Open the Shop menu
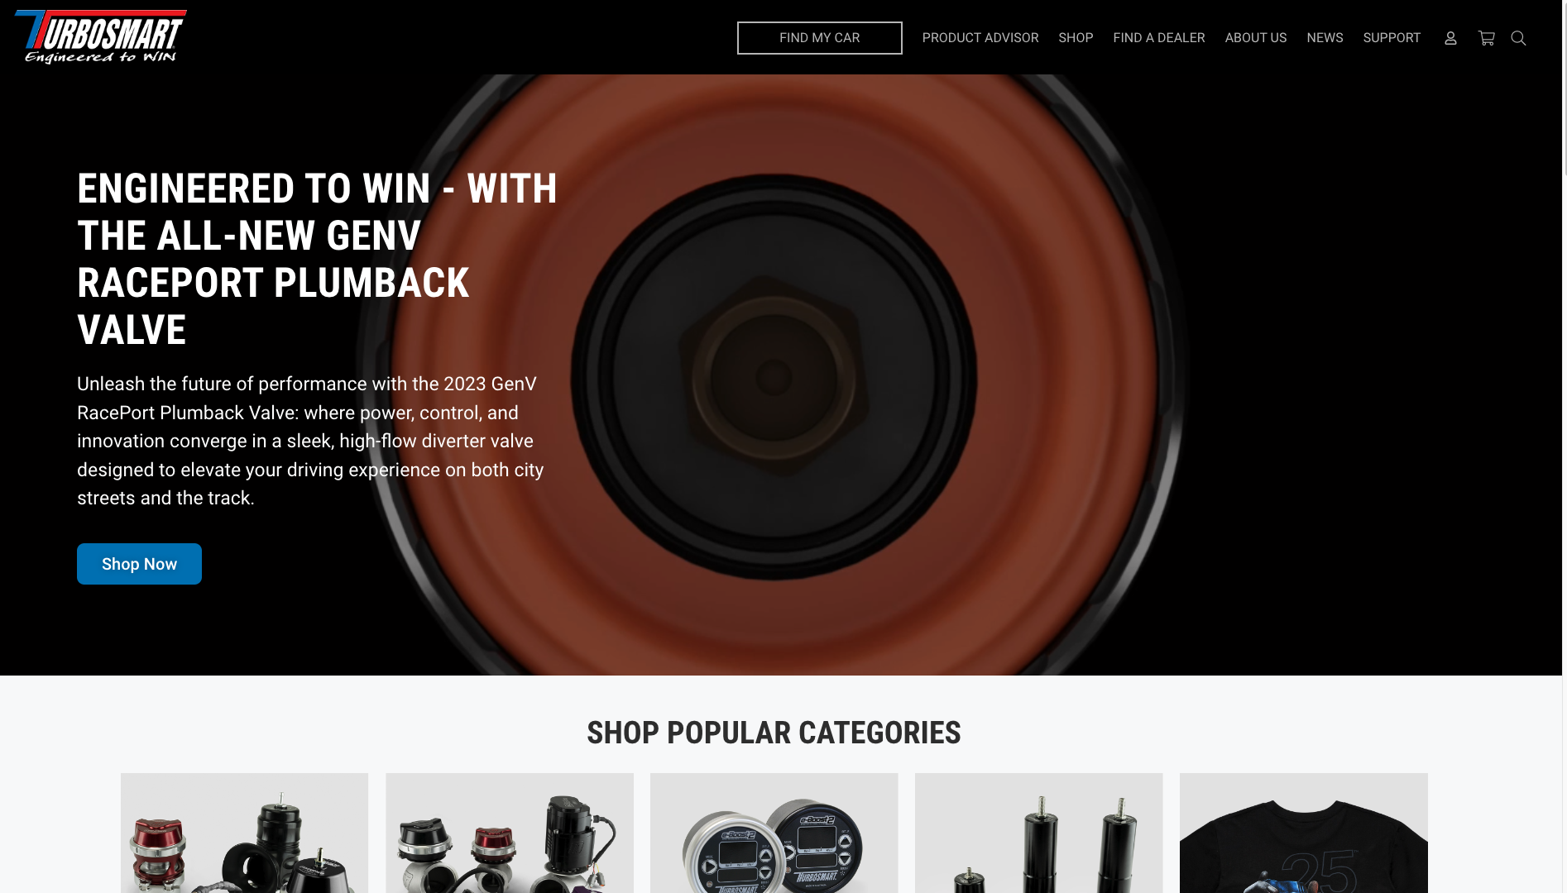The width and height of the screenshot is (1567, 893). point(1076,38)
